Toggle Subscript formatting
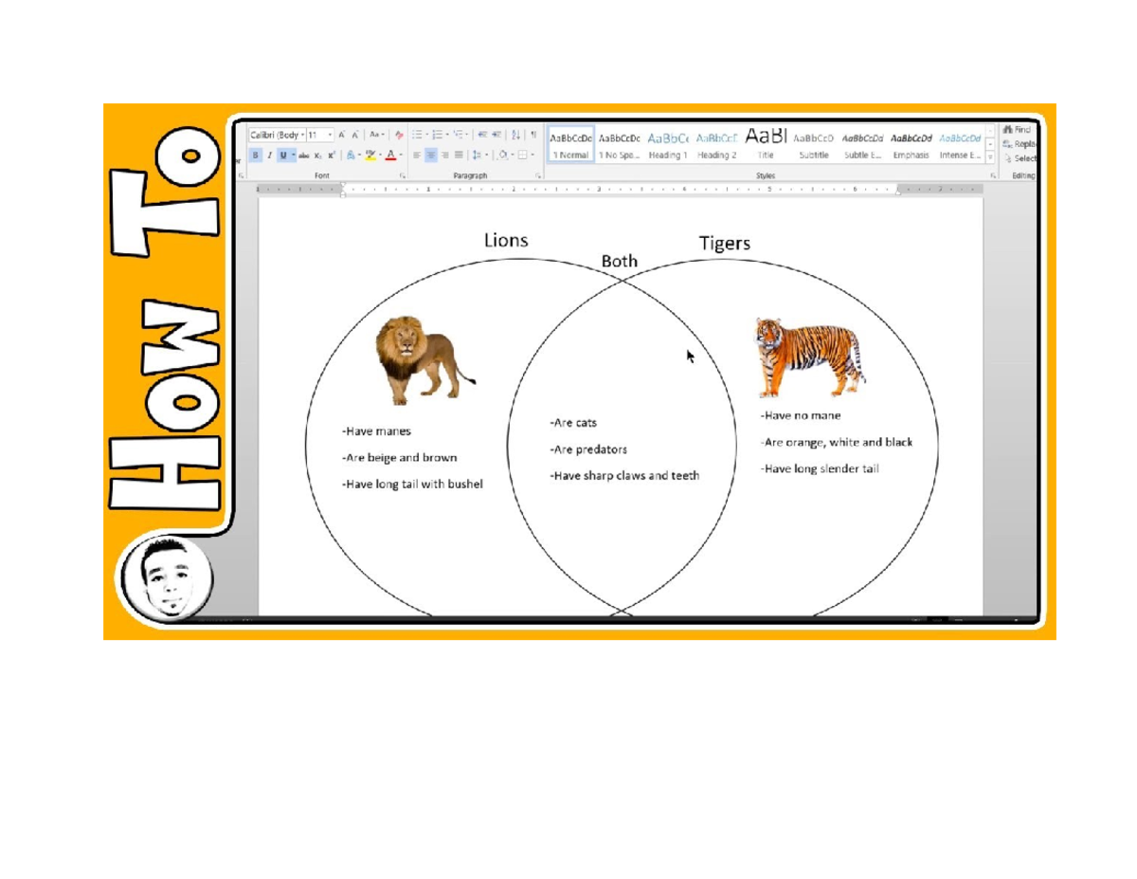1137x879 pixels. (317, 155)
